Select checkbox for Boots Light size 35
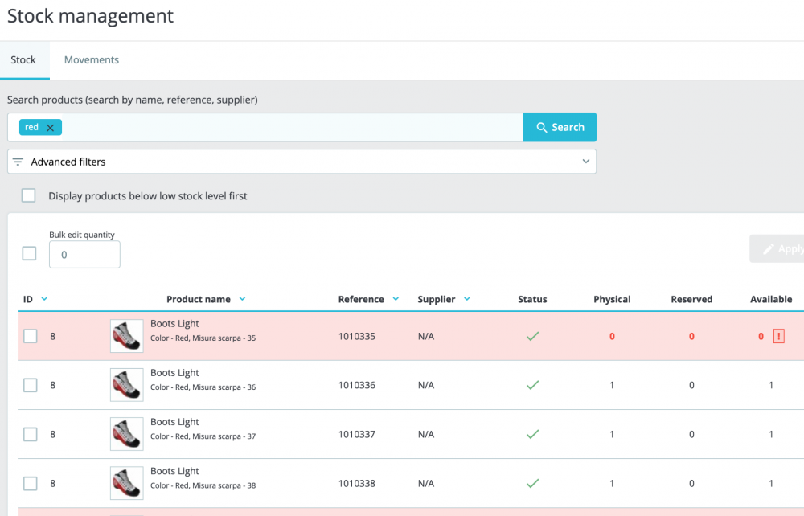804x516 pixels. tap(30, 336)
